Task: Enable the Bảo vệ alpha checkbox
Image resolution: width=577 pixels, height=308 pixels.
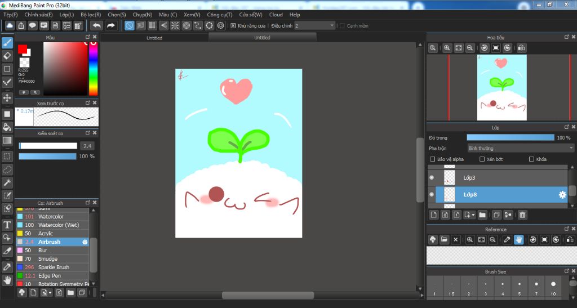Action: pos(433,159)
